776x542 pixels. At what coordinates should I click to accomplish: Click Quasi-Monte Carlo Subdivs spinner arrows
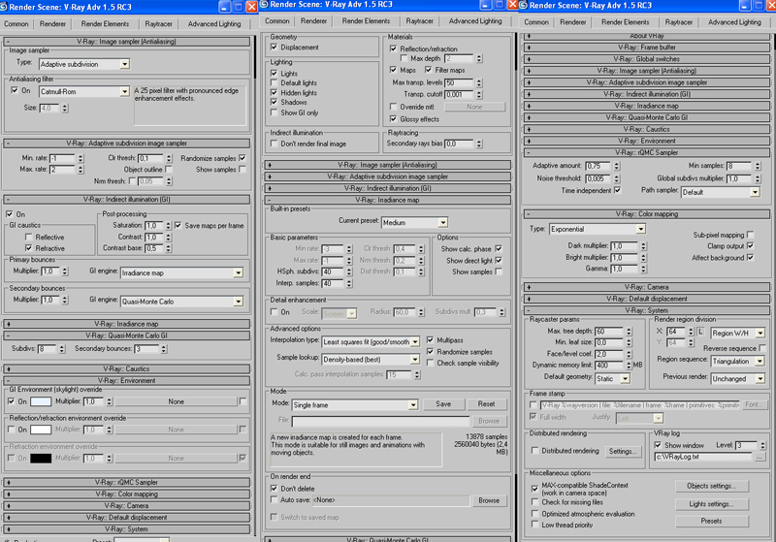pyautogui.click(x=62, y=349)
